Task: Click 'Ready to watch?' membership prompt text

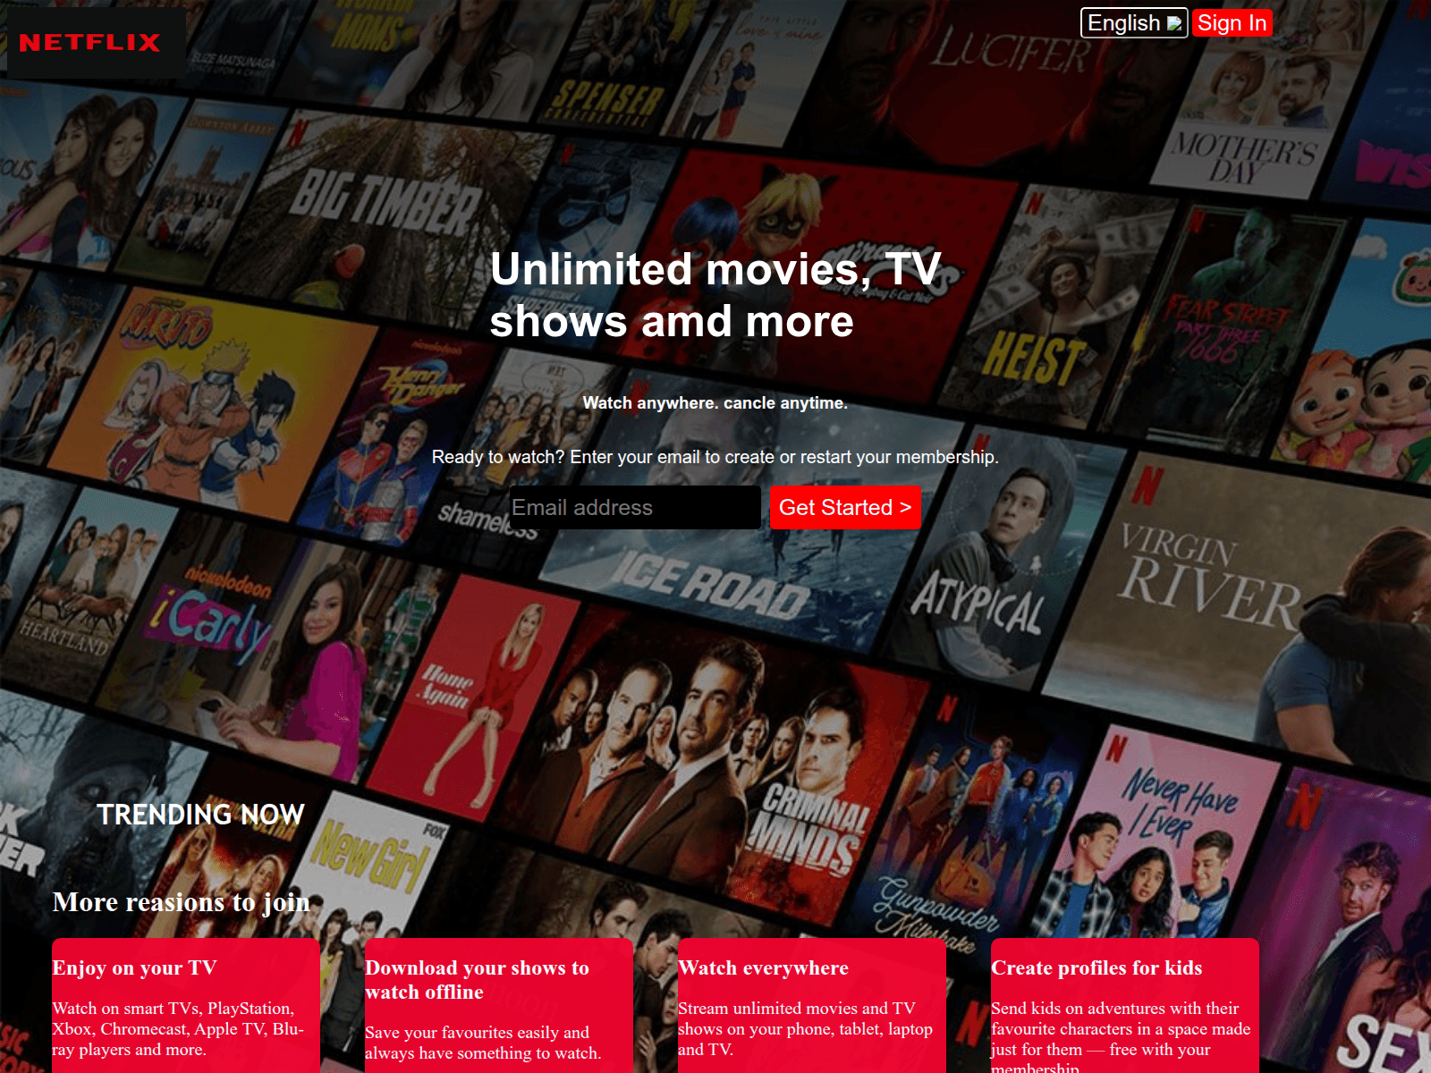Action: [x=715, y=457]
